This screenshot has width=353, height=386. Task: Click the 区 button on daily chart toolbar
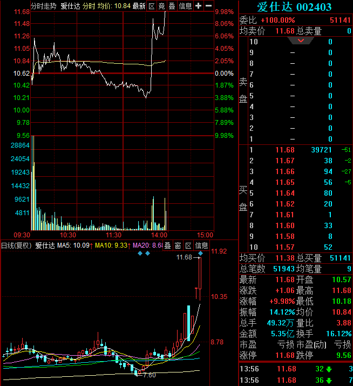click(x=188, y=245)
